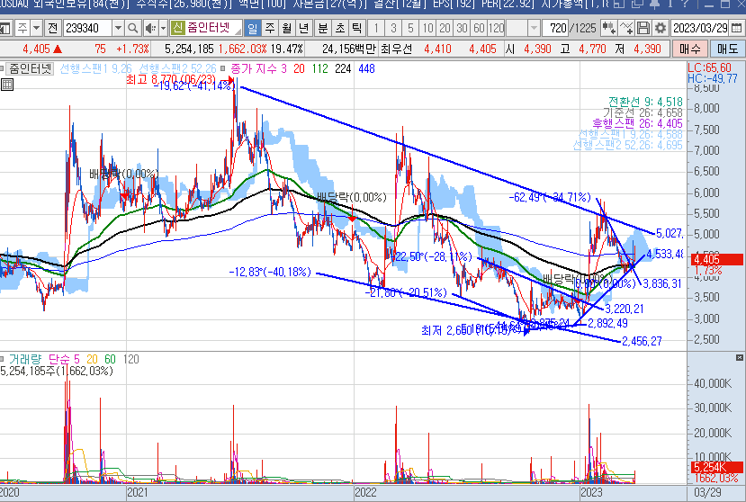Select the 20 interval button

445,28
